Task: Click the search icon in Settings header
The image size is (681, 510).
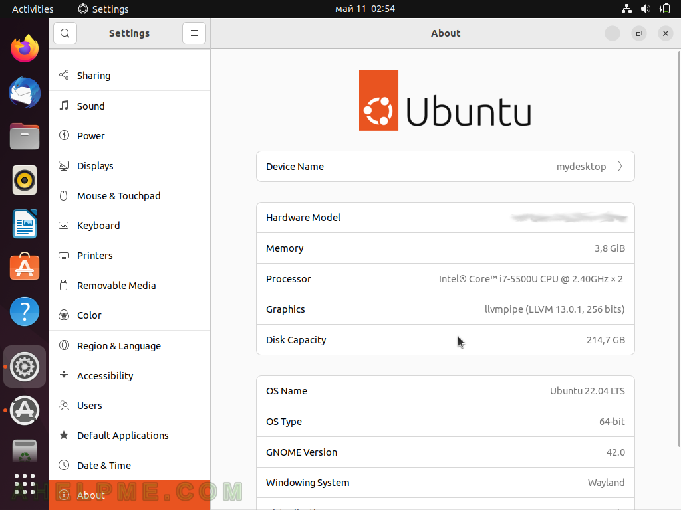Action: coord(65,33)
